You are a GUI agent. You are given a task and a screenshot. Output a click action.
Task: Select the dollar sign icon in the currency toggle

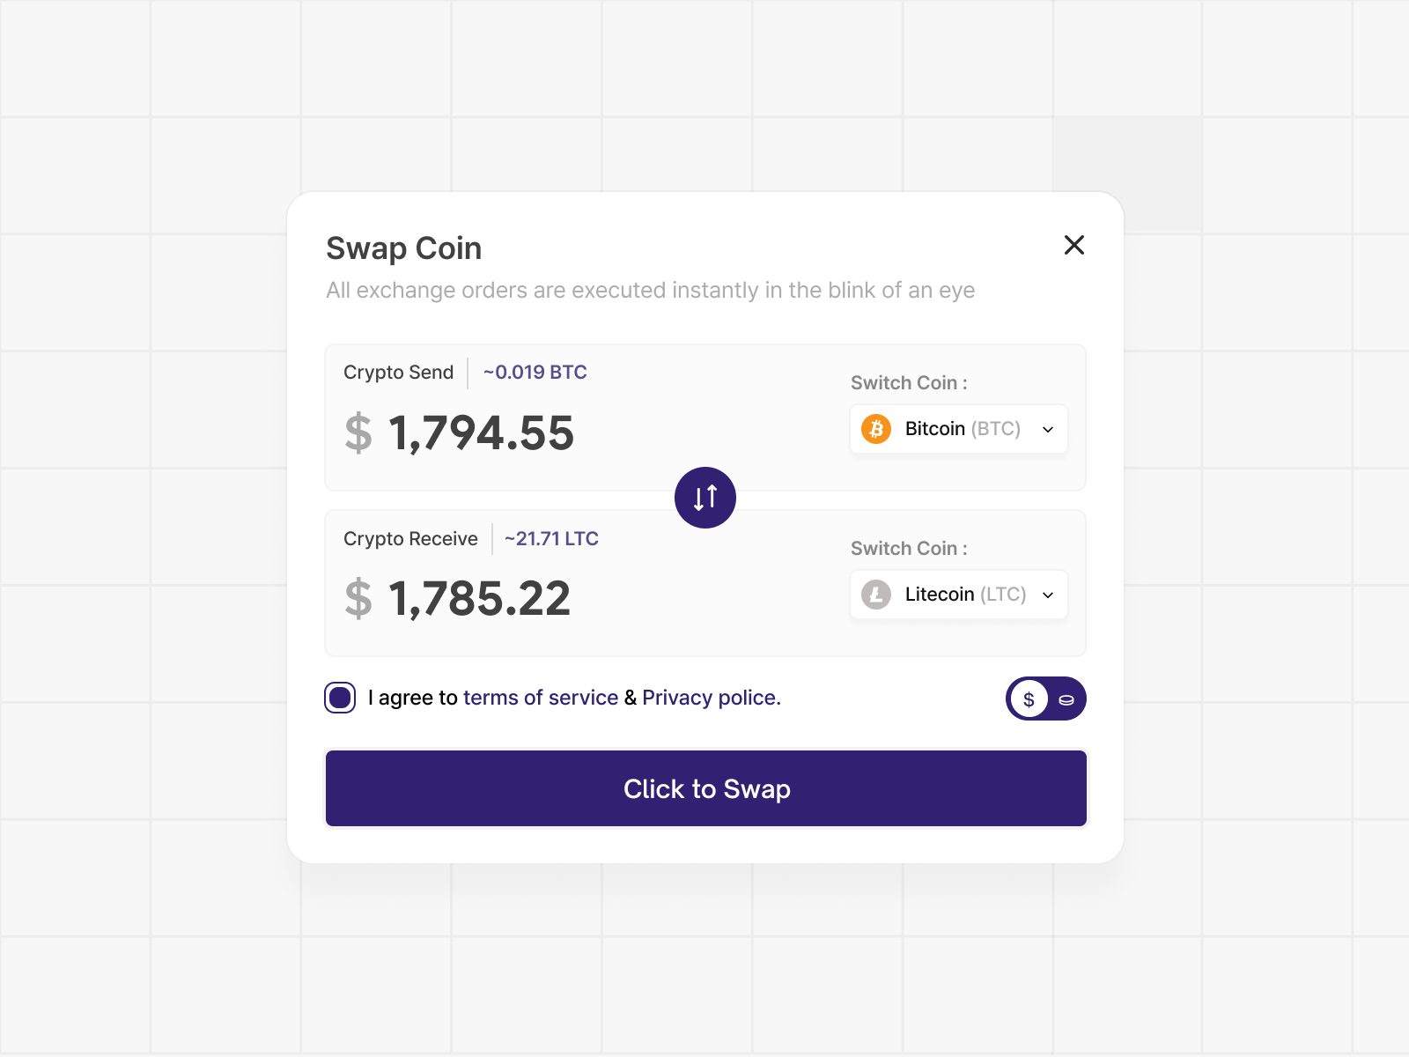point(1029,699)
